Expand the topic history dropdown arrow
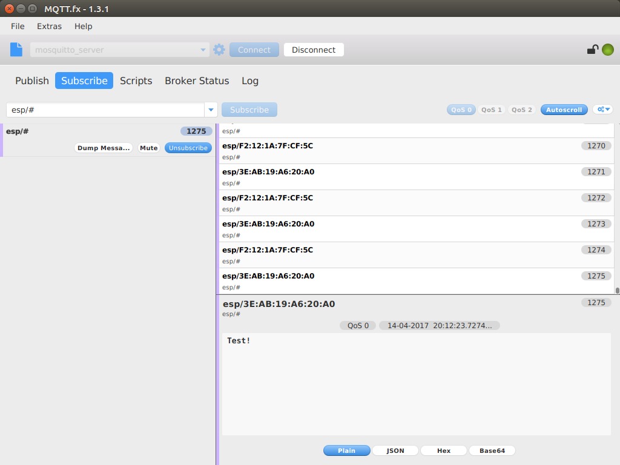 (211, 110)
